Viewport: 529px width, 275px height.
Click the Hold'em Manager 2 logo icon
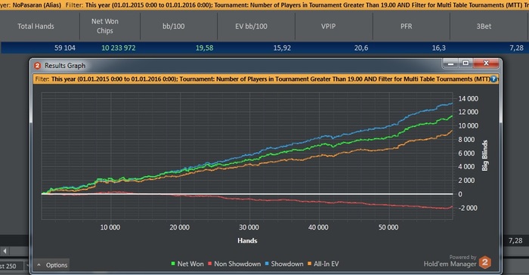[485, 262]
